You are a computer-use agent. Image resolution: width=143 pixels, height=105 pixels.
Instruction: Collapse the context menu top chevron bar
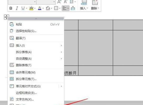coord(36,19)
